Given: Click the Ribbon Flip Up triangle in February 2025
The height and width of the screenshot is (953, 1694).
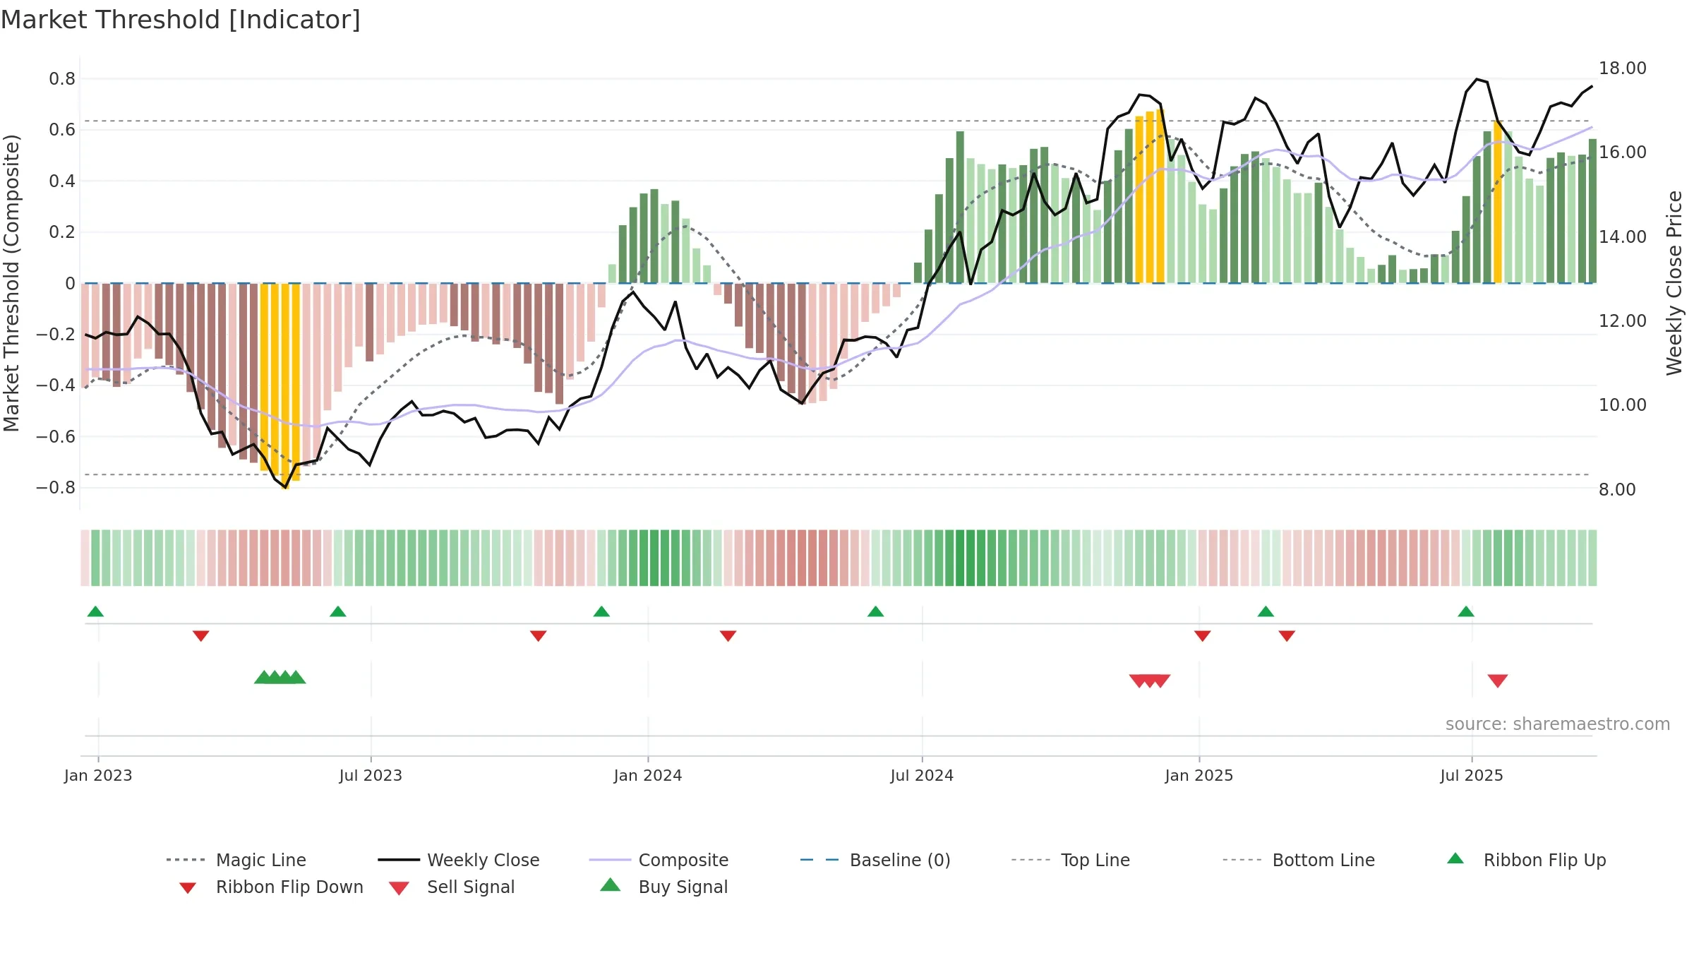Looking at the screenshot, I should (x=1266, y=611).
